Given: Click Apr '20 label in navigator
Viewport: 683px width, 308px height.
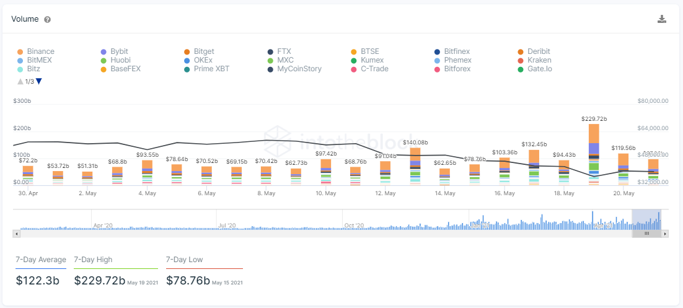Looking at the screenshot, I should point(103,225).
